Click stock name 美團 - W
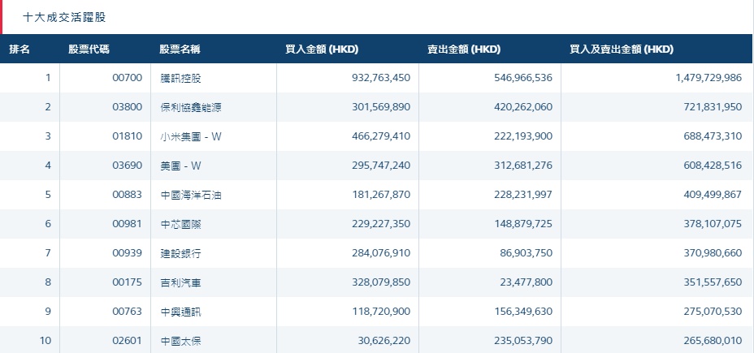This screenshot has width=754, height=353. click(x=180, y=166)
